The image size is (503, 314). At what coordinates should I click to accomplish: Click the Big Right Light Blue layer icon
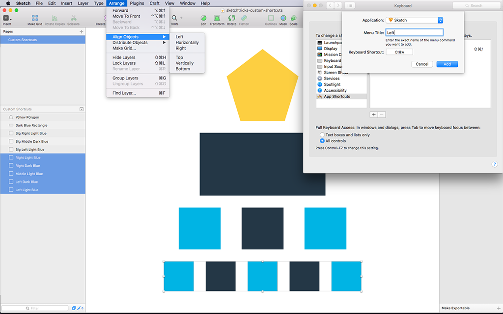coord(11,133)
